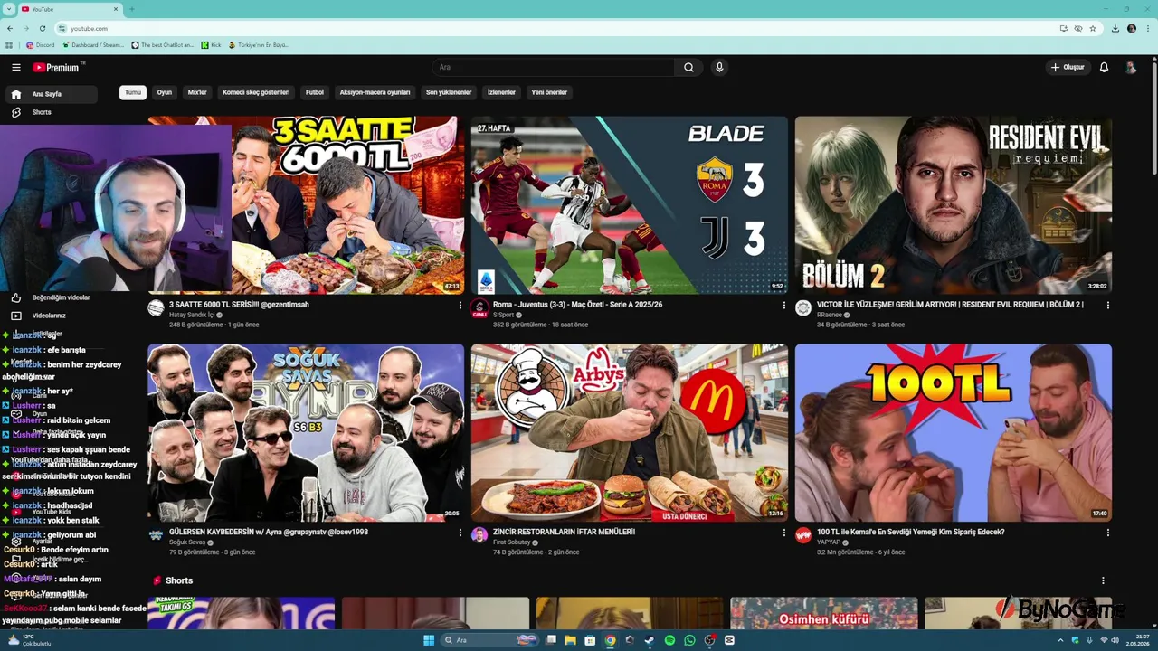Viewport: 1158px width, 651px height.
Task: Open the Resident Evil Requiem Bölüm 2 thumbnail
Action: point(953,204)
